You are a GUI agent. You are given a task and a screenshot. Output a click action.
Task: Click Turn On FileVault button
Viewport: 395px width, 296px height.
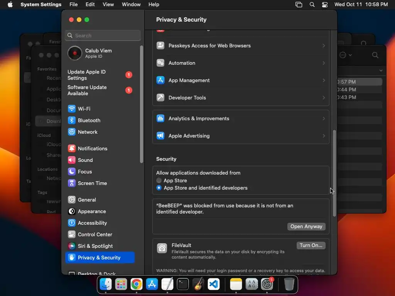point(311,246)
